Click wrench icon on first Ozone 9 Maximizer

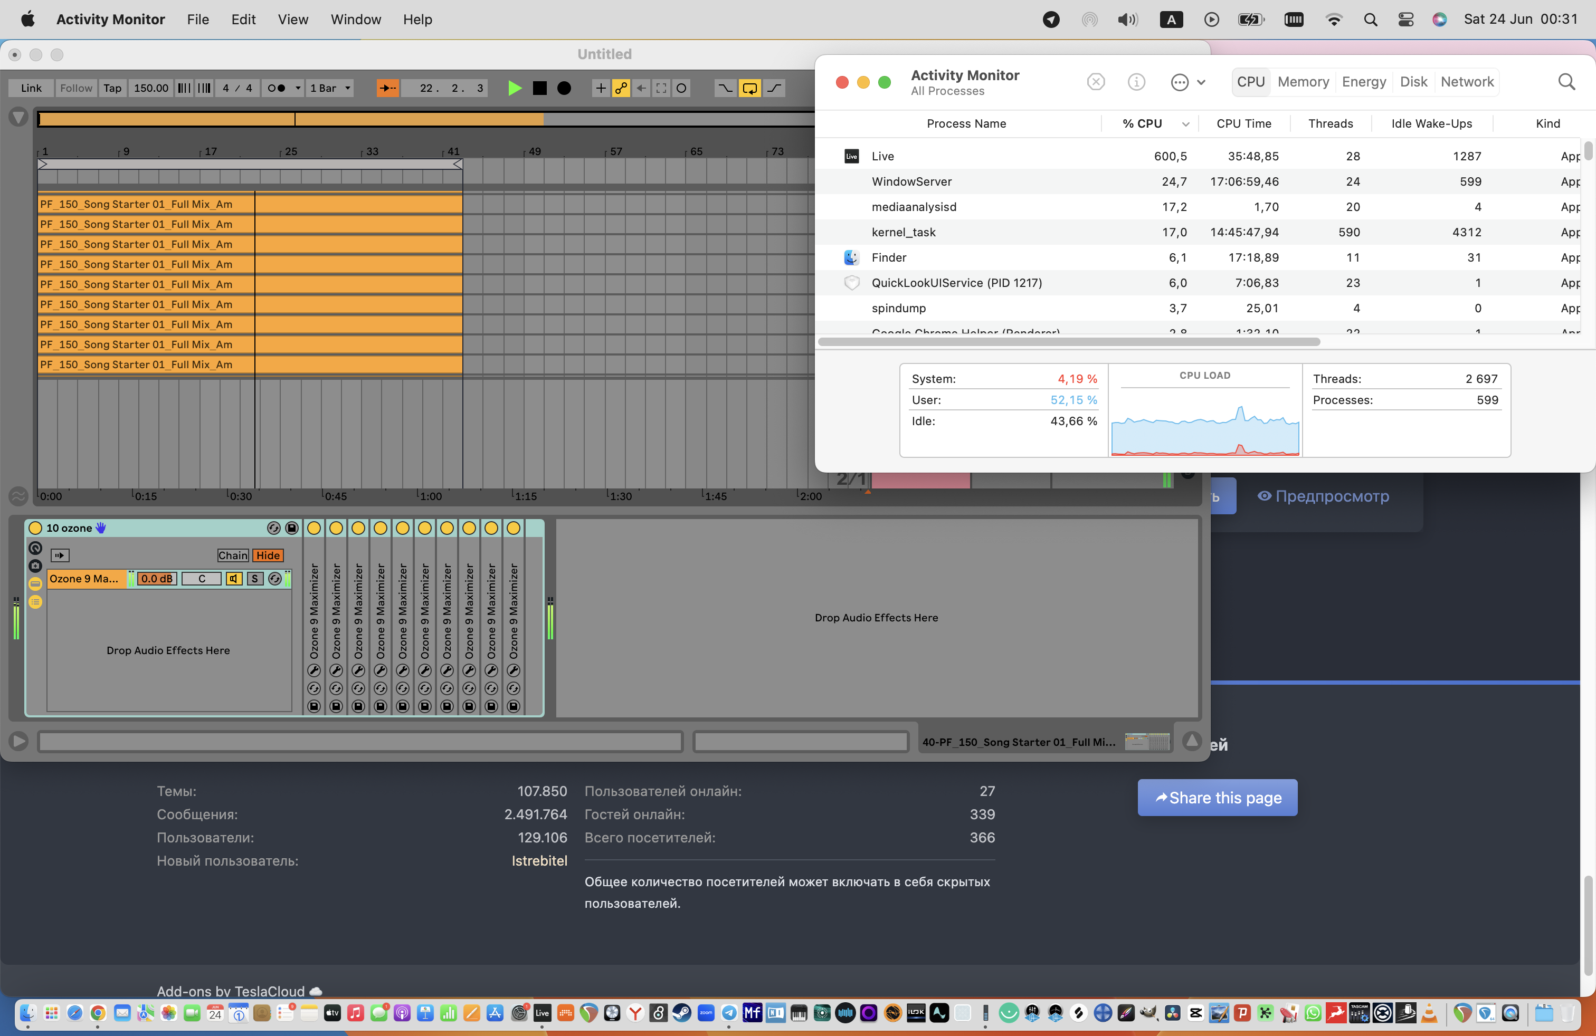pyautogui.click(x=314, y=671)
